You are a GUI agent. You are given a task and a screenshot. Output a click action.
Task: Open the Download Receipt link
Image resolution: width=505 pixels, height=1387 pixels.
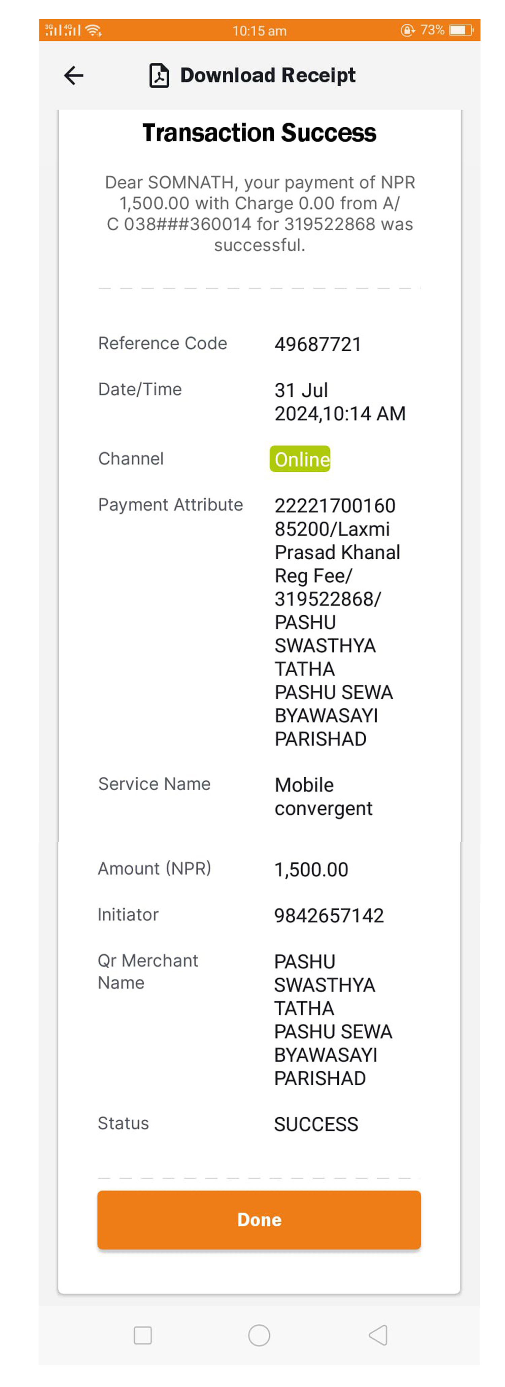tap(267, 76)
